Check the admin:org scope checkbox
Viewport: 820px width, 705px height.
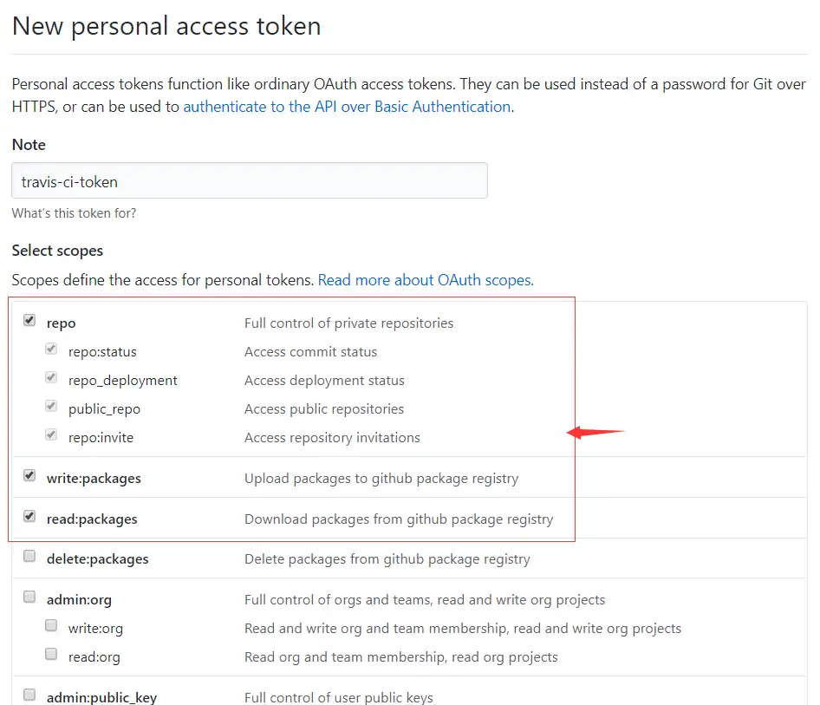[x=29, y=597]
